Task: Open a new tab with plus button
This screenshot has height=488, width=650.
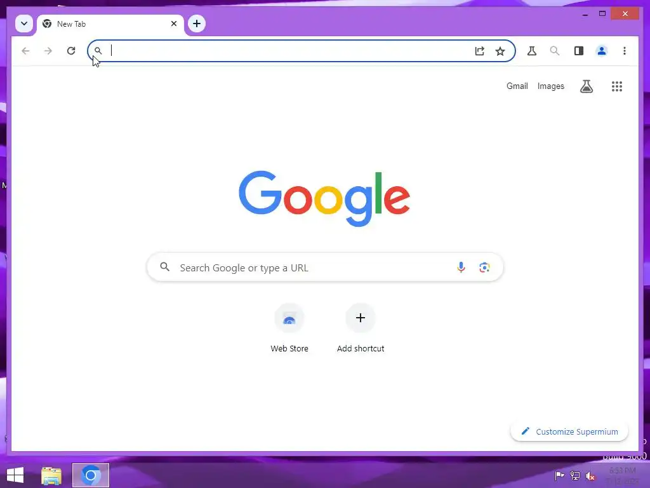Action: 197,24
